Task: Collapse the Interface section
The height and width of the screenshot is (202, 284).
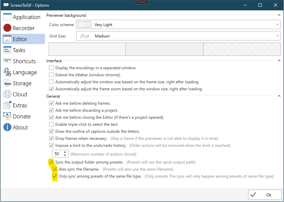Action: tap(279, 61)
